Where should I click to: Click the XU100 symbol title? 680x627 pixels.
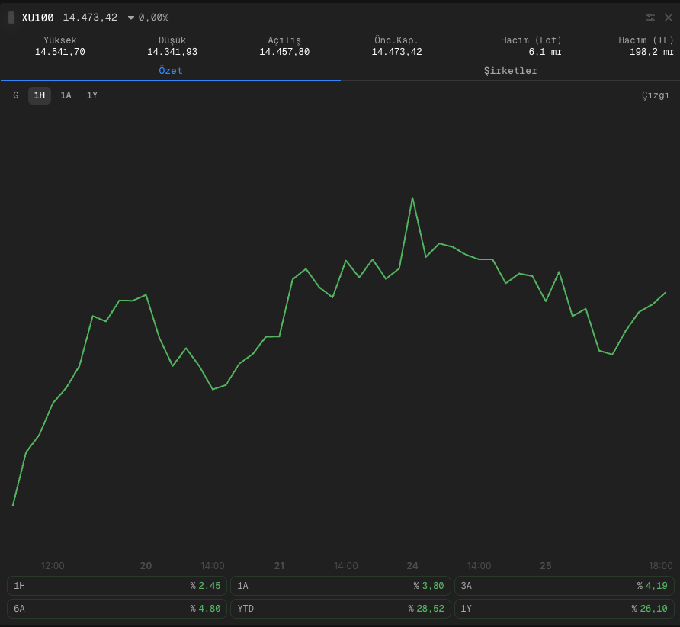tap(37, 18)
